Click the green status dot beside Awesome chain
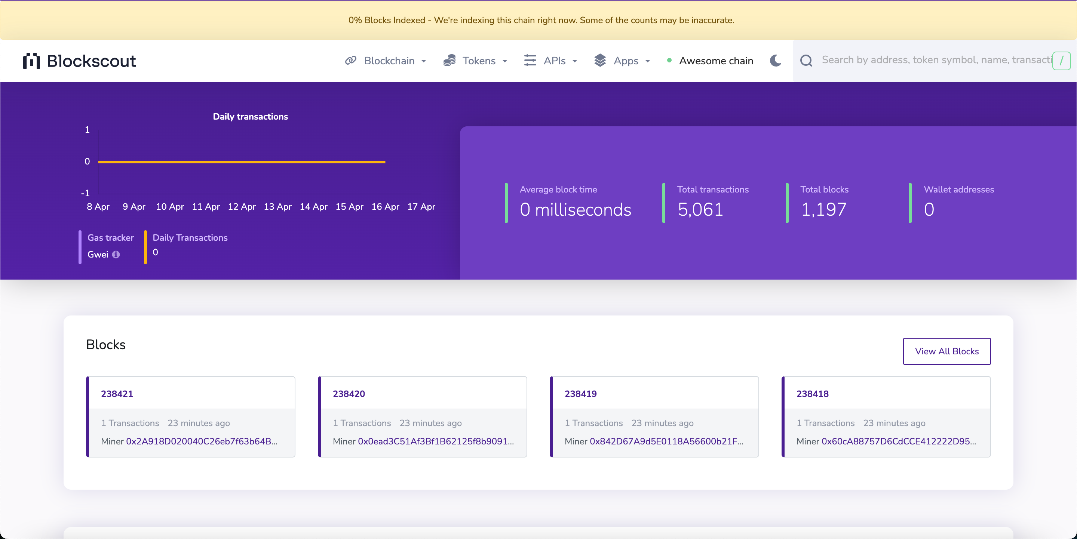Screen dimensions: 1077x539 [669, 61]
